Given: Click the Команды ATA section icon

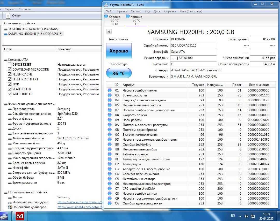Looking at the screenshot, I should 6,60.
